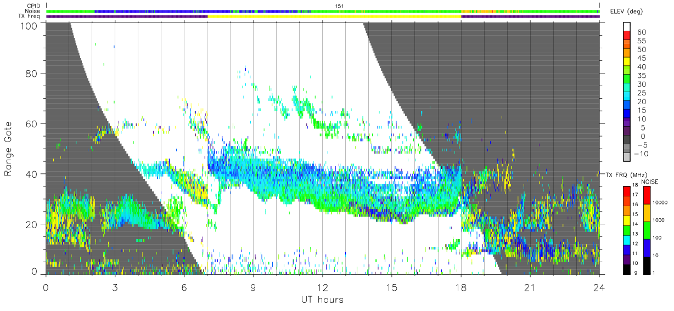Click the '40' label on Range Gate axis
The height and width of the screenshot is (311, 674).
point(32,174)
